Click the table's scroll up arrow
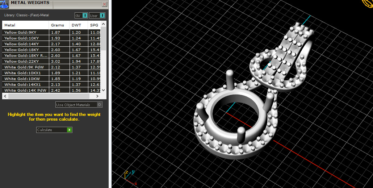 point(103,24)
